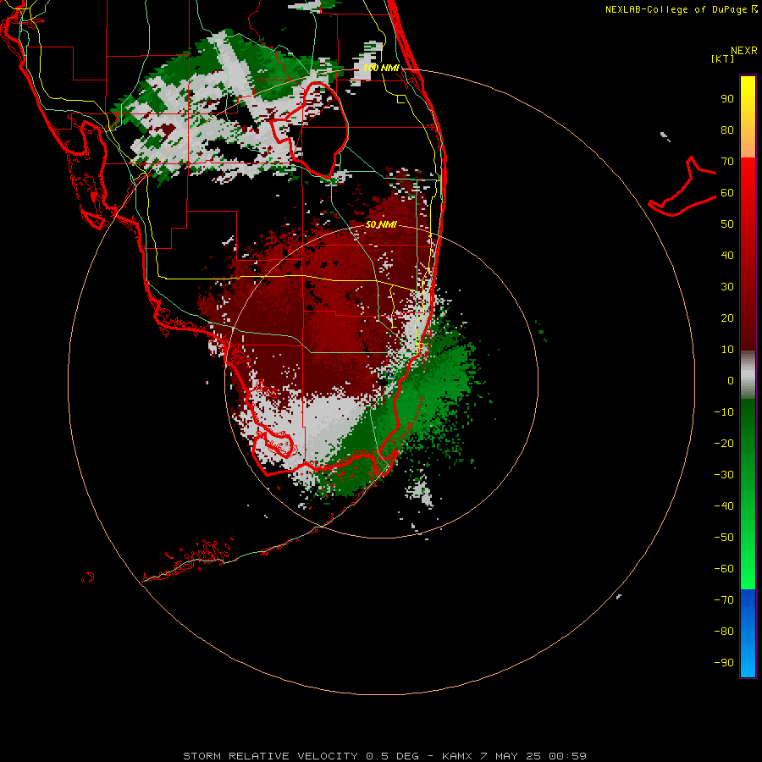This screenshot has width=762, height=762.
Task: Click the -40 value on velocity scale
Action: (x=724, y=506)
